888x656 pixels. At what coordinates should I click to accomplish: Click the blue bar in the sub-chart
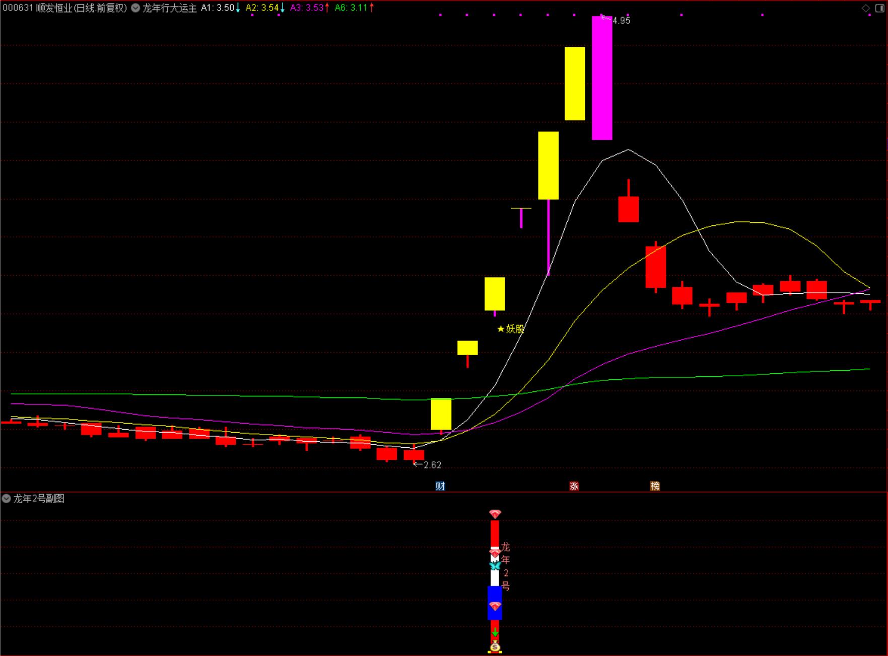[x=495, y=603]
